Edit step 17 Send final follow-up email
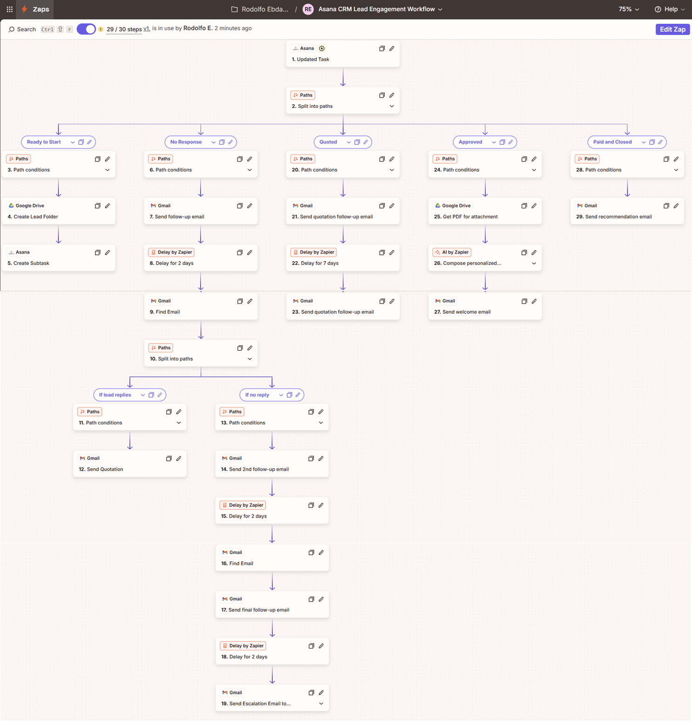The width and height of the screenshot is (692, 721). [321, 599]
